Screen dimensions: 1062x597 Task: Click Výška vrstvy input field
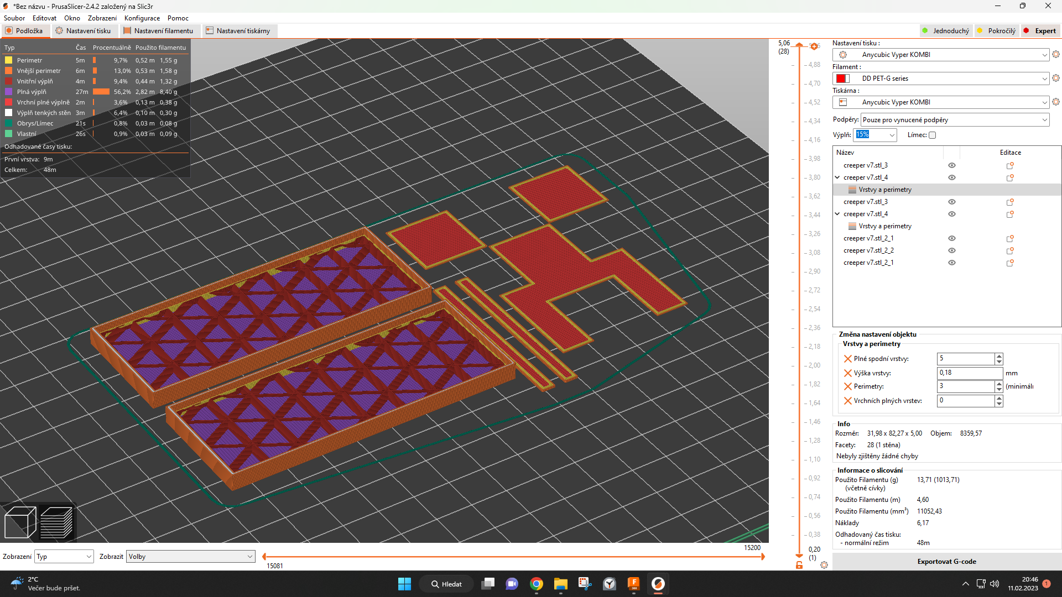pos(970,373)
